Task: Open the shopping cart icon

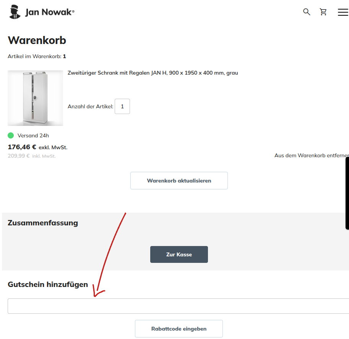Action: pos(323,12)
